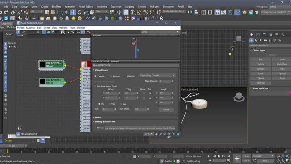Click the Rotate button in Coordinates

(x=166, y=109)
